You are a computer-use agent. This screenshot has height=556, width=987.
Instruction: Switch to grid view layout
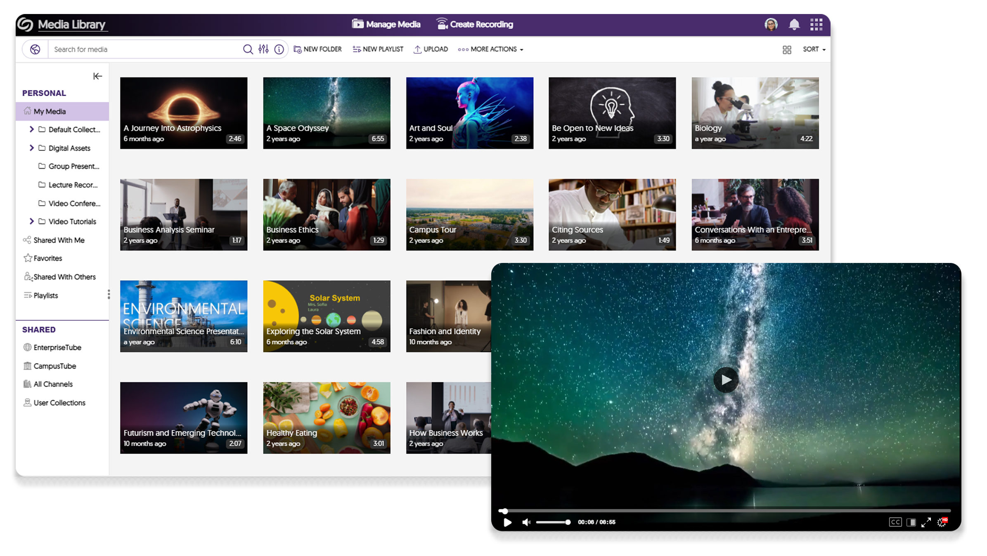coord(787,49)
